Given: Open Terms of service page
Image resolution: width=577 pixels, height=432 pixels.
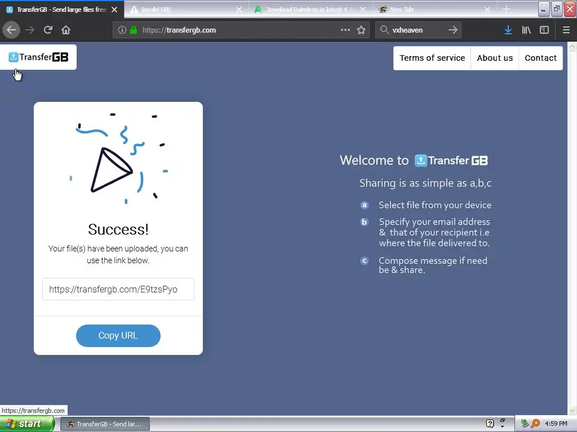Looking at the screenshot, I should click(432, 58).
